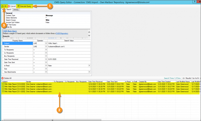201x121 pixels.
Task: Open the Is Read search value dropdown
Action: (89, 66)
